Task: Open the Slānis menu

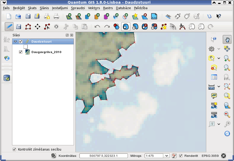Action: click(x=44, y=8)
